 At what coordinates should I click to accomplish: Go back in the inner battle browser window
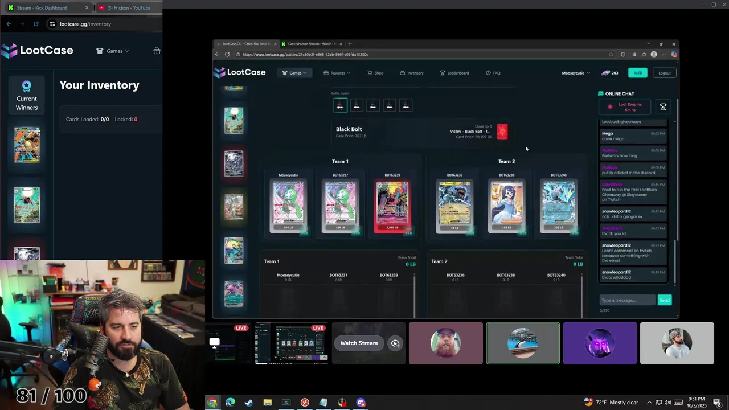coord(217,54)
